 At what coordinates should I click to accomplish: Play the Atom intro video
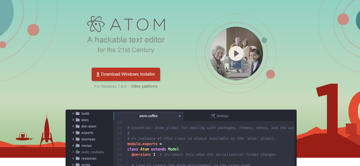[236, 53]
